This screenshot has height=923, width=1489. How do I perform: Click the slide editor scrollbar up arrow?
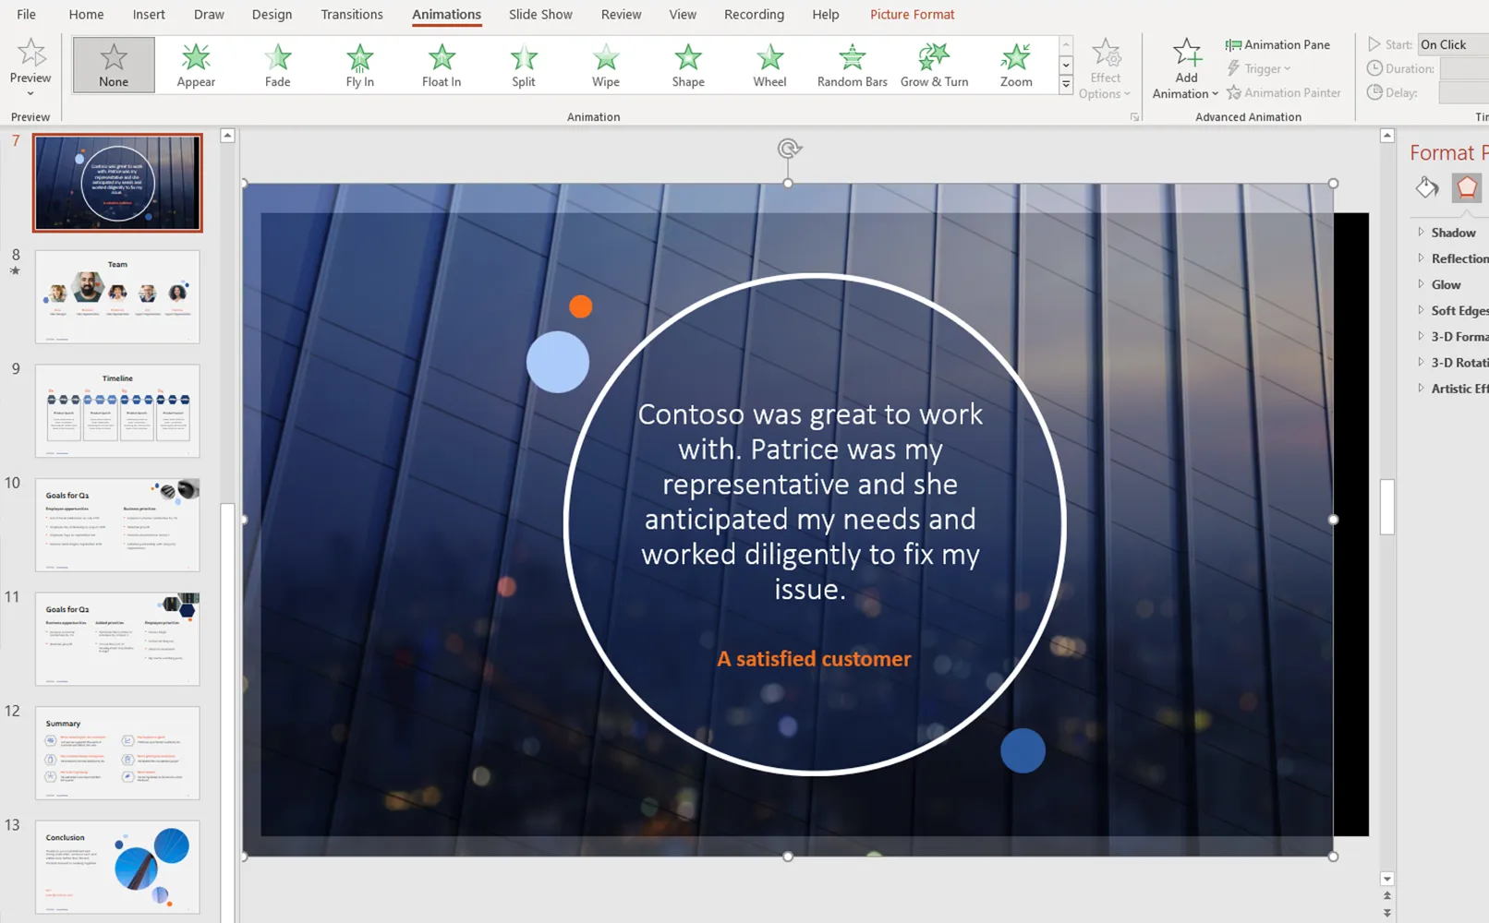pos(1386,136)
